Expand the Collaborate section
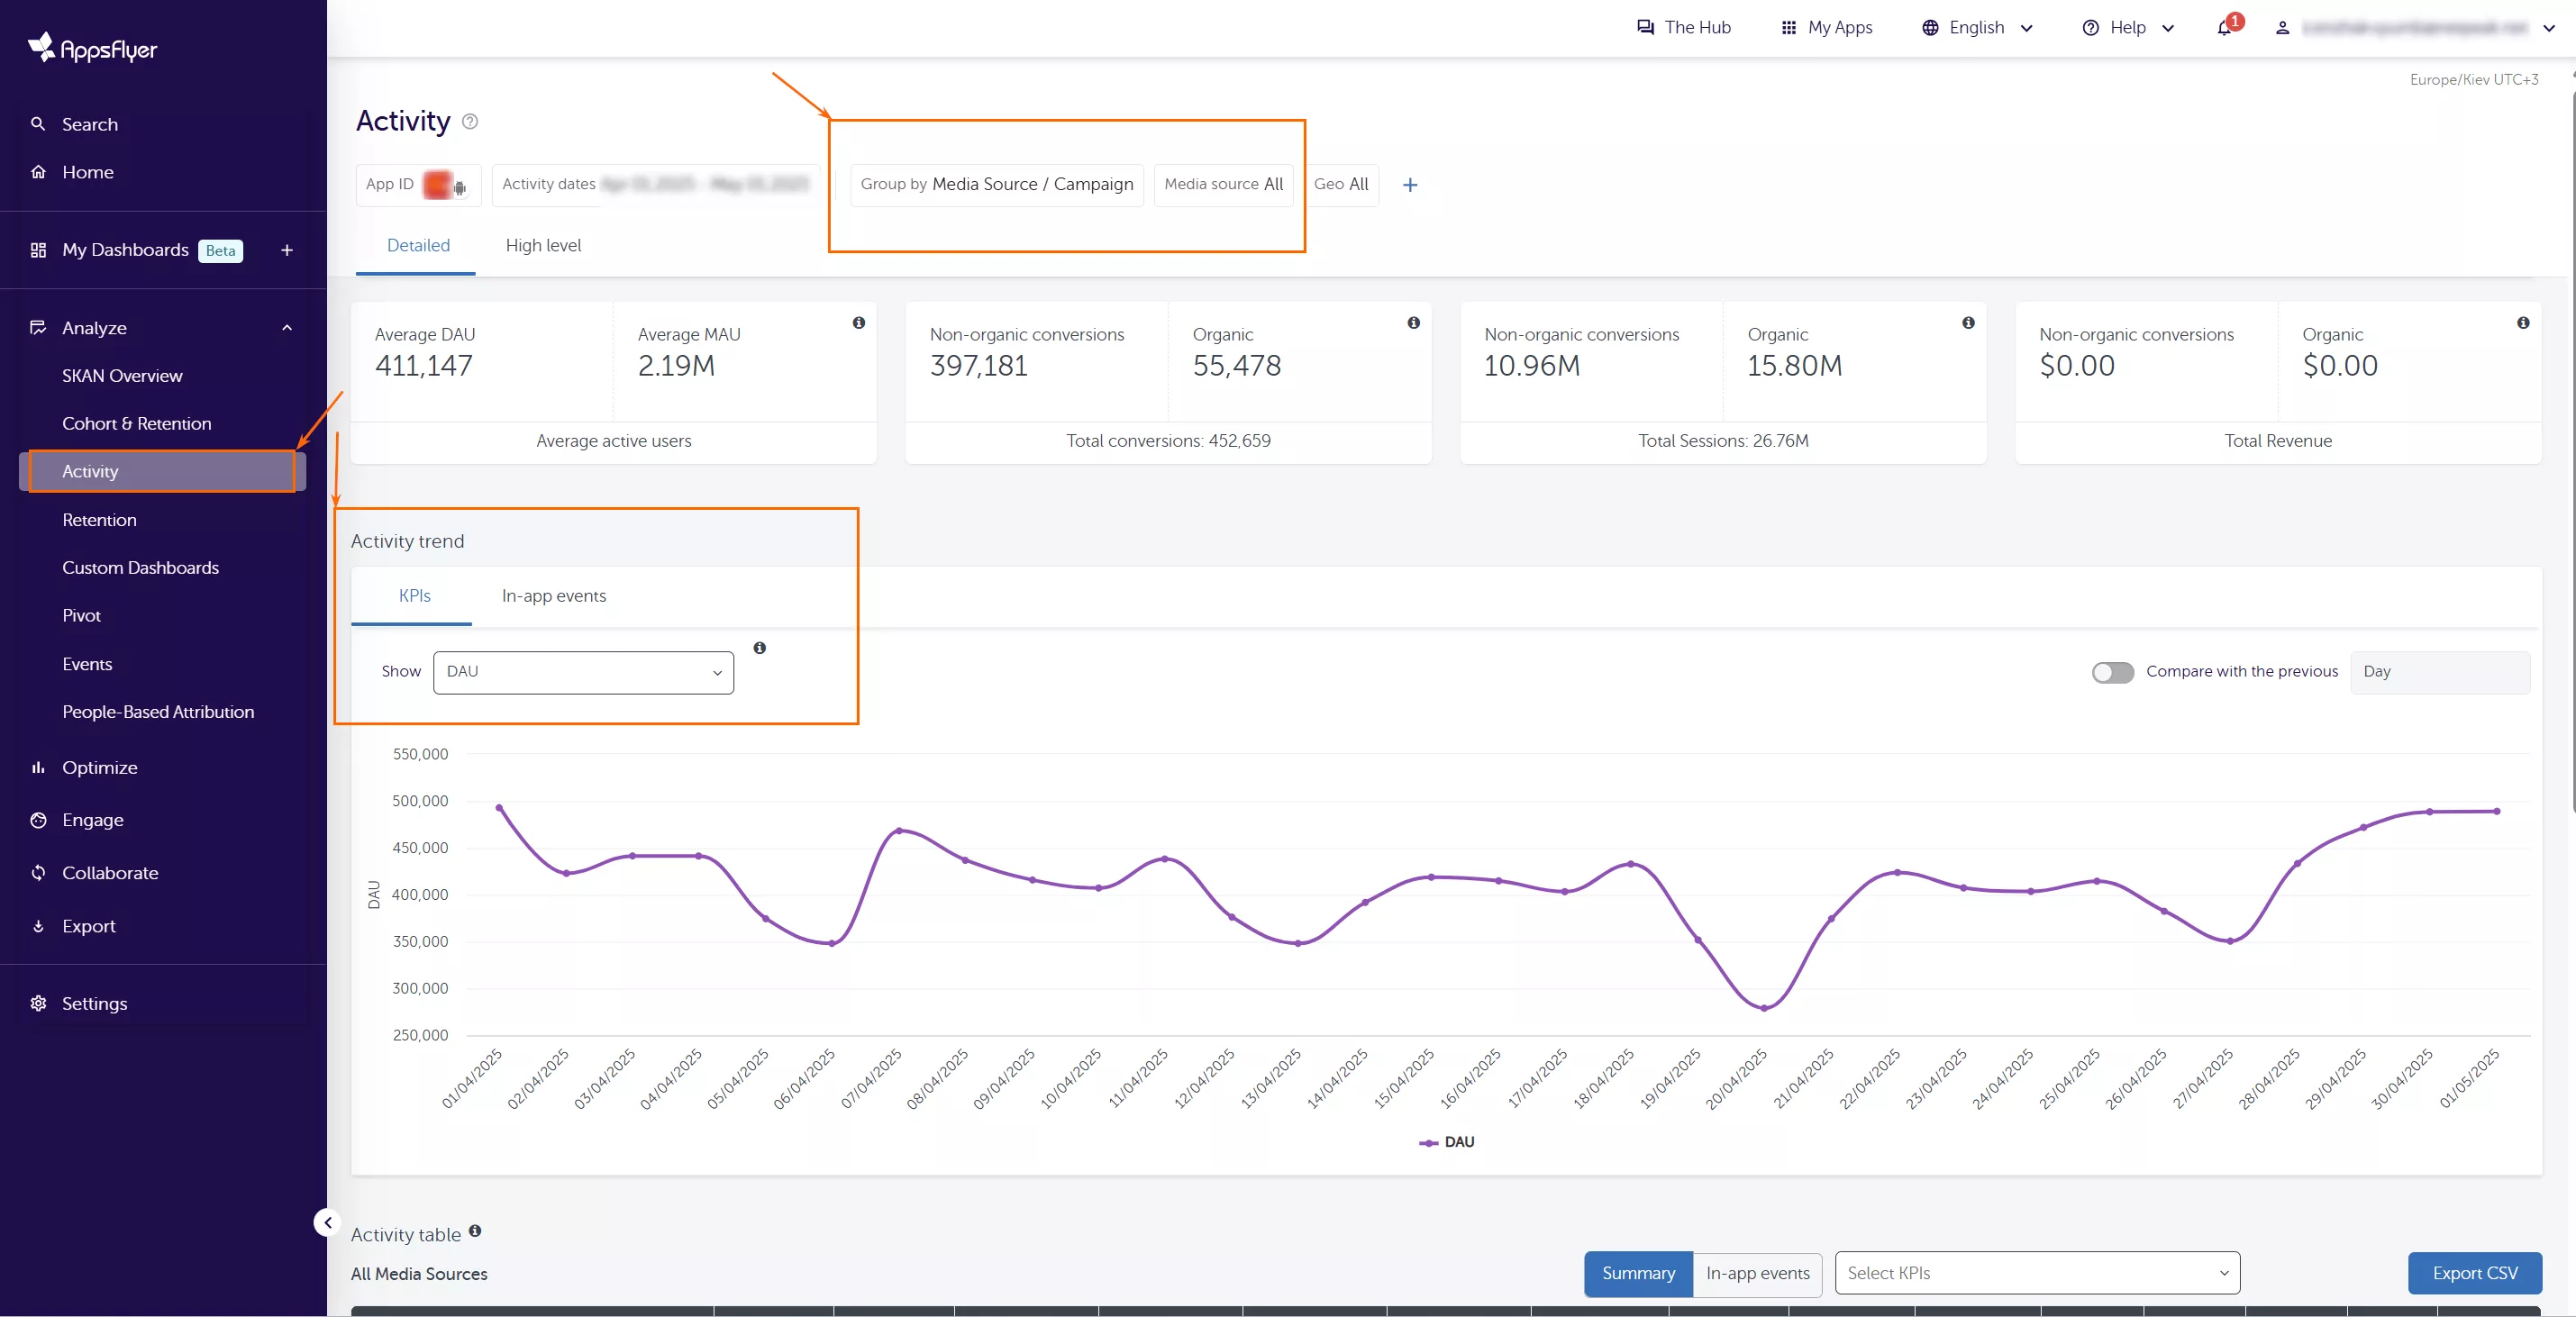Viewport: 2576px width, 1317px height. tap(110, 873)
